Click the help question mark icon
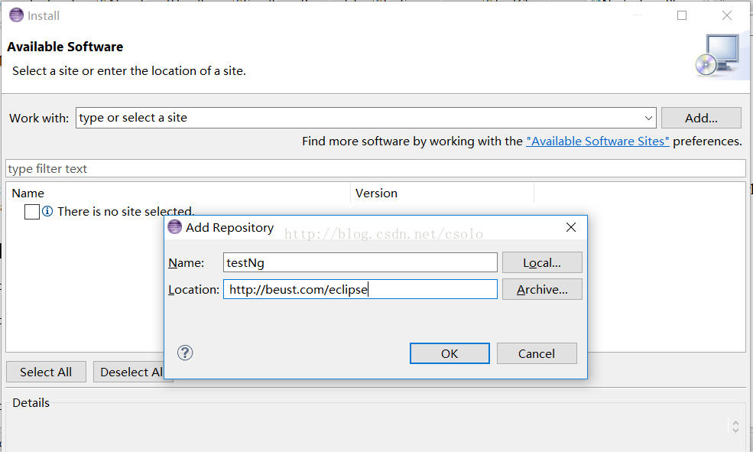753x452 pixels. (x=185, y=353)
